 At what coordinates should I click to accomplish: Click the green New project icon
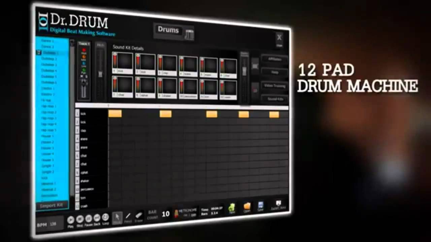tap(232, 207)
